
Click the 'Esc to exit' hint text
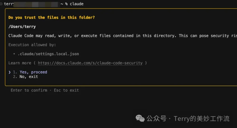[x=66, y=90]
